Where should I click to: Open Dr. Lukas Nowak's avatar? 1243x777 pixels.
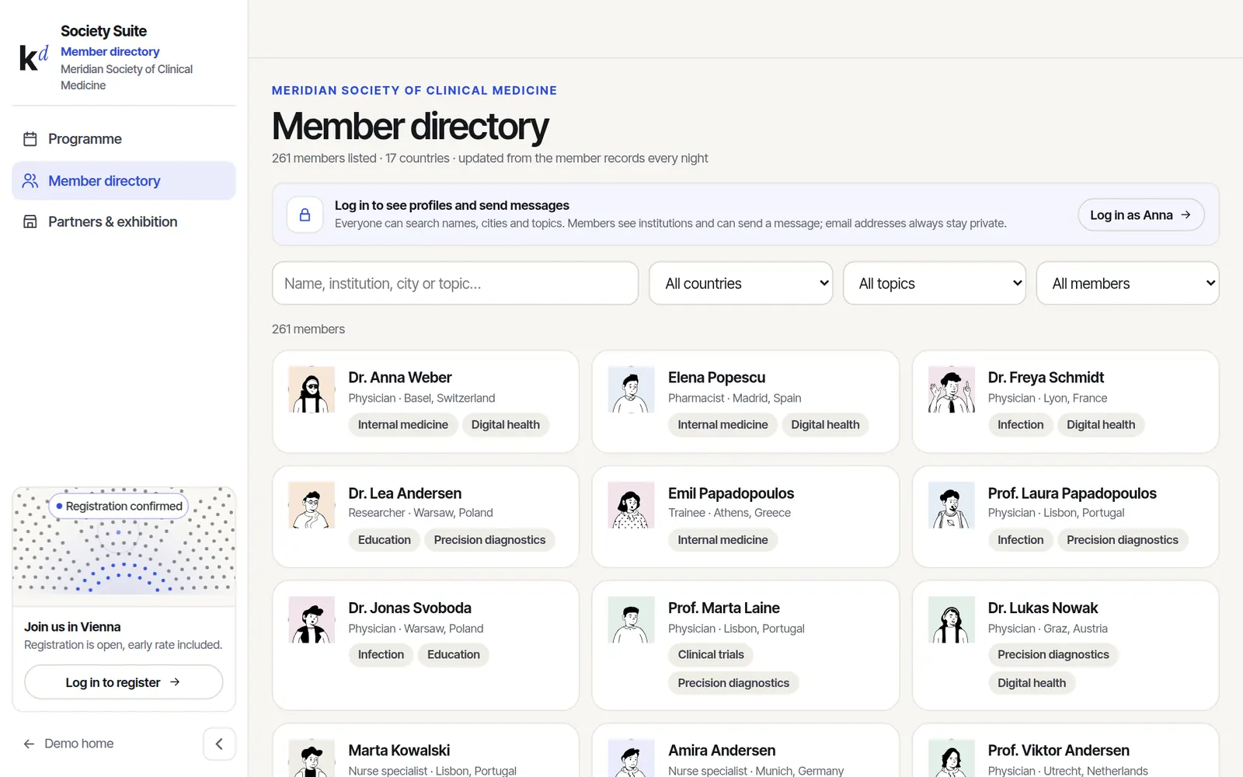[x=952, y=620]
